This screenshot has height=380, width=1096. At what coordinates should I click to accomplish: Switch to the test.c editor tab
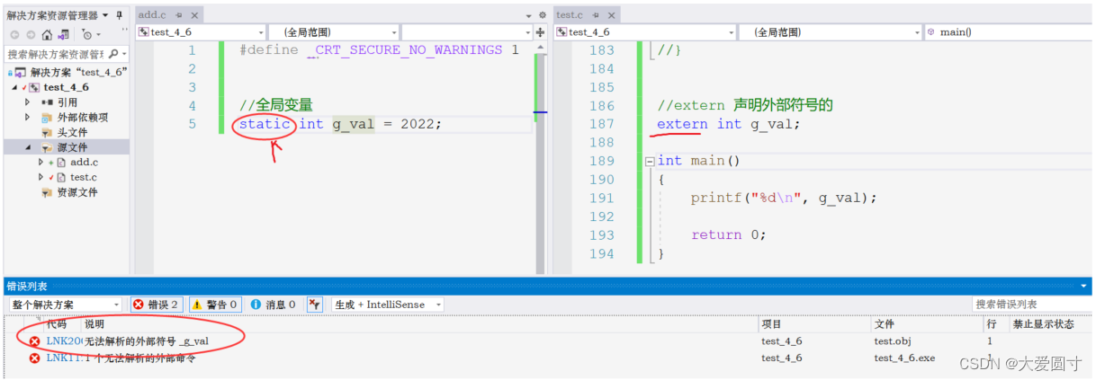pos(570,15)
